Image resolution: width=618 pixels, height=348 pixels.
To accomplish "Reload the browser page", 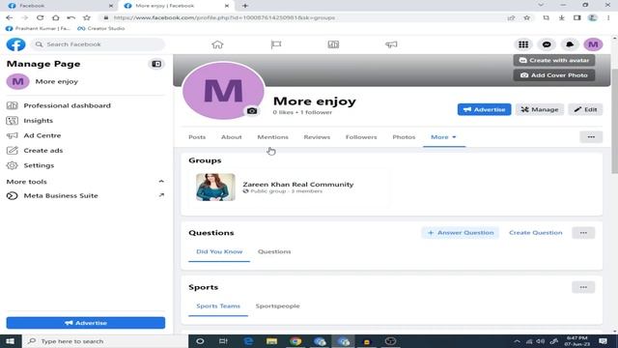I will [x=40, y=17].
